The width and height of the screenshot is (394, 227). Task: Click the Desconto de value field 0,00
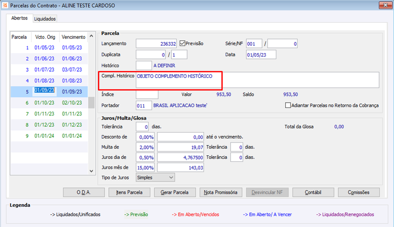(x=180, y=137)
